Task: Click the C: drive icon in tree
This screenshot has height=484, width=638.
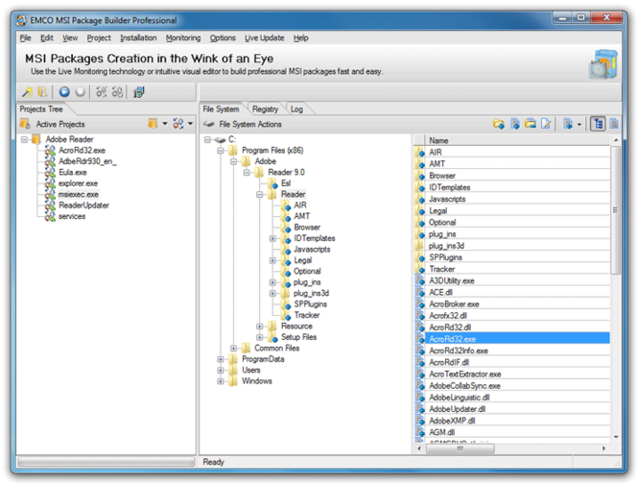Action: (220, 140)
